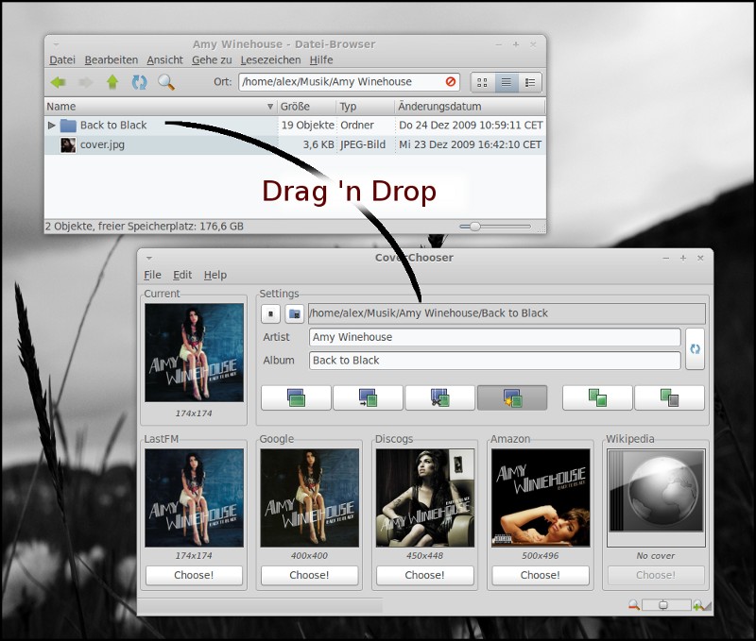This screenshot has width=756, height=641.
Task: Select the Back to Black folder icon
Action: pyautogui.click(x=68, y=126)
